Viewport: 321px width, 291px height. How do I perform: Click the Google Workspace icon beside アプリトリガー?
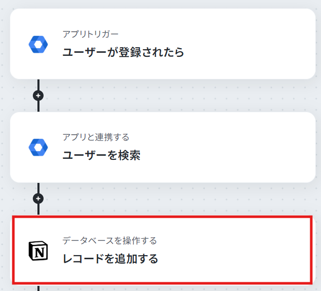pyautogui.click(x=38, y=45)
